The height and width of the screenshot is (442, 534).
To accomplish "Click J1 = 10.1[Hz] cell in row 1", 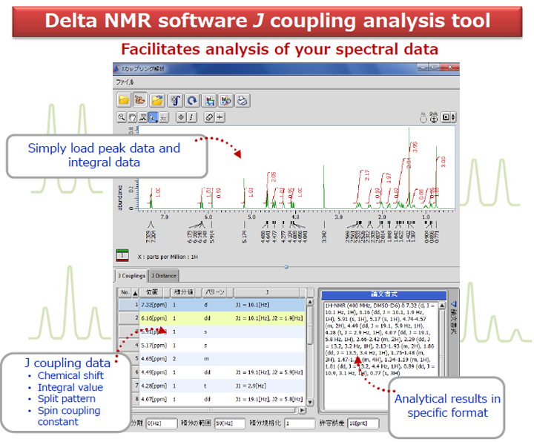I will 252,305.
